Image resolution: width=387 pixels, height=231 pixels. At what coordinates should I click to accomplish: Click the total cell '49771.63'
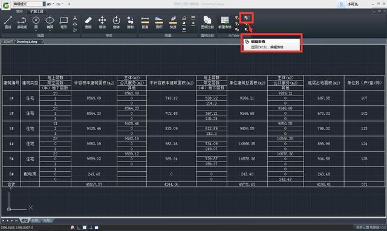247,184
